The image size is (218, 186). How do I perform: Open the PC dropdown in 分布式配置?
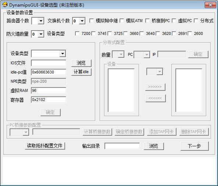tap(142, 54)
